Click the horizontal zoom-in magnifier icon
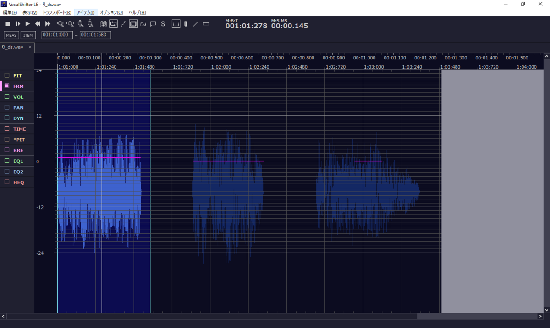 pyautogui.click(x=60, y=24)
